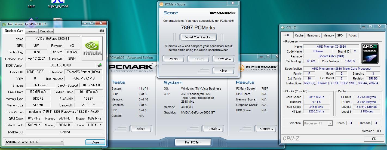This screenshot has width=387, height=150.
Task: Click the PCMark05 logo in main window
Action: 133,68
